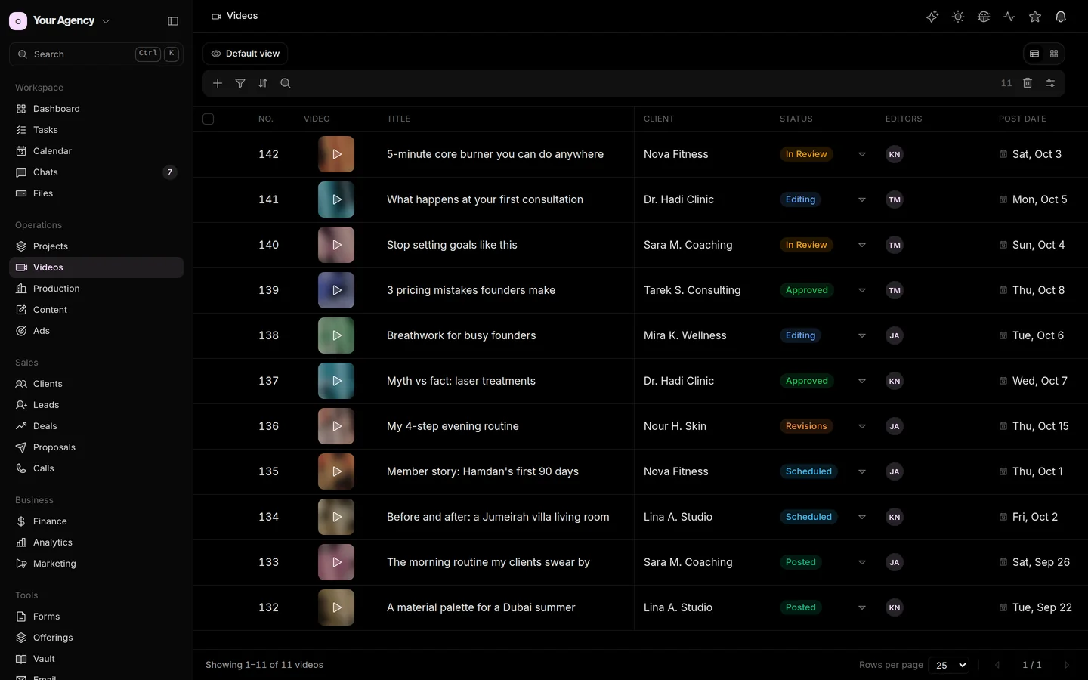Image resolution: width=1088 pixels, height=680 pixels.
Task: Open the activity pulse icon
Action: (1009, 17)
